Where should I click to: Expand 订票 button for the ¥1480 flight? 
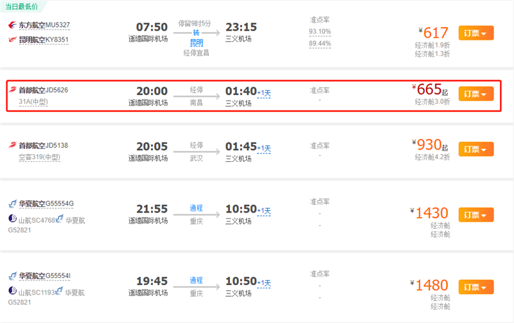[475, 286]
